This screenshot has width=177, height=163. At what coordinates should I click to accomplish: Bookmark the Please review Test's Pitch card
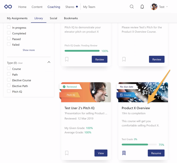click(x=124, y=59)
